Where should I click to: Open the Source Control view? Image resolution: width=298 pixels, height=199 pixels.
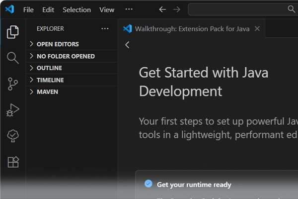point(13,84)
